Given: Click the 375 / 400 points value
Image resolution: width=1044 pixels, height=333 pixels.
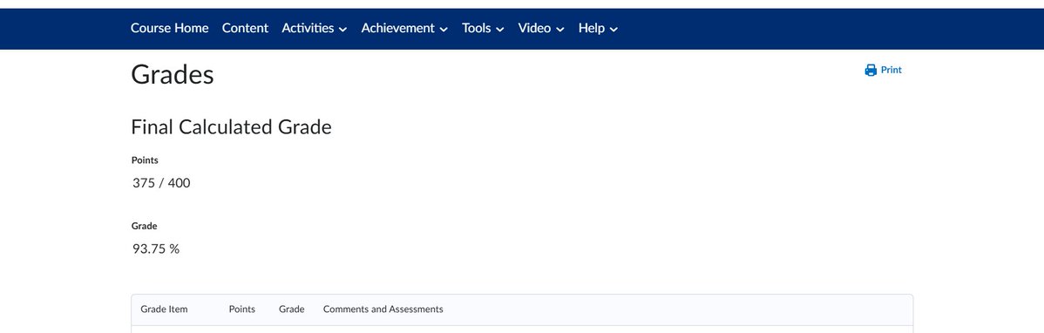Looking at the screenshot, I should (161, 182).
